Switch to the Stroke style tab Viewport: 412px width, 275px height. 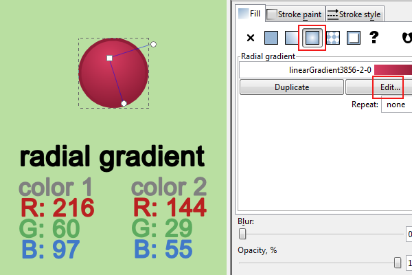click(x=355, y=14)
